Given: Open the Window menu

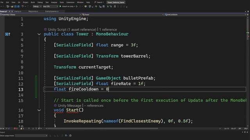Looking at the screenshot, I should click(80, 2).
